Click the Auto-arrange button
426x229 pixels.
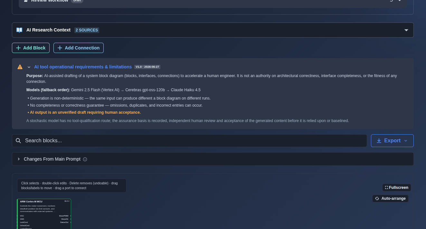click(390, 198)
